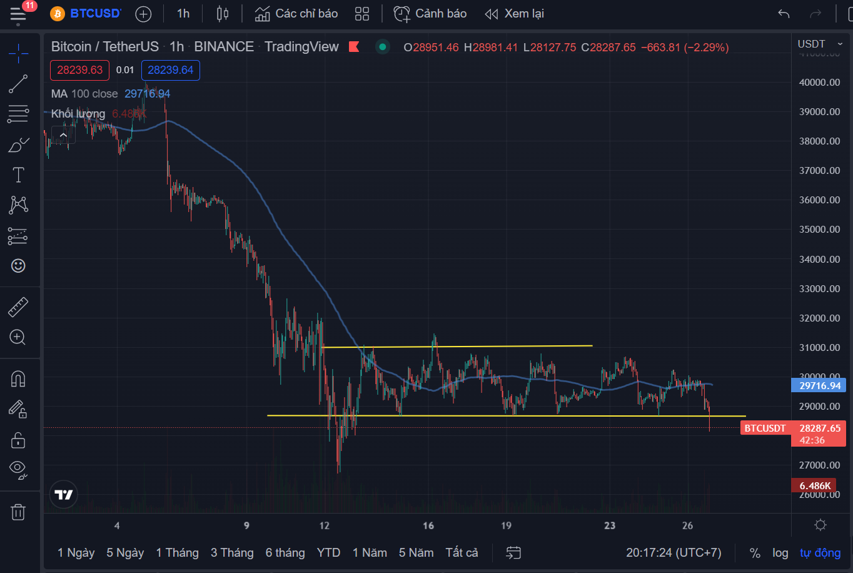Start bar replay with Xem lại
Screen dimensions: 853x573
pos(515,14)
